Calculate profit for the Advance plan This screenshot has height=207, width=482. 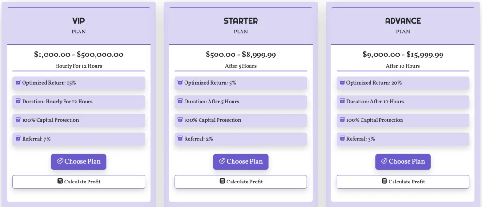pos(403,182)
